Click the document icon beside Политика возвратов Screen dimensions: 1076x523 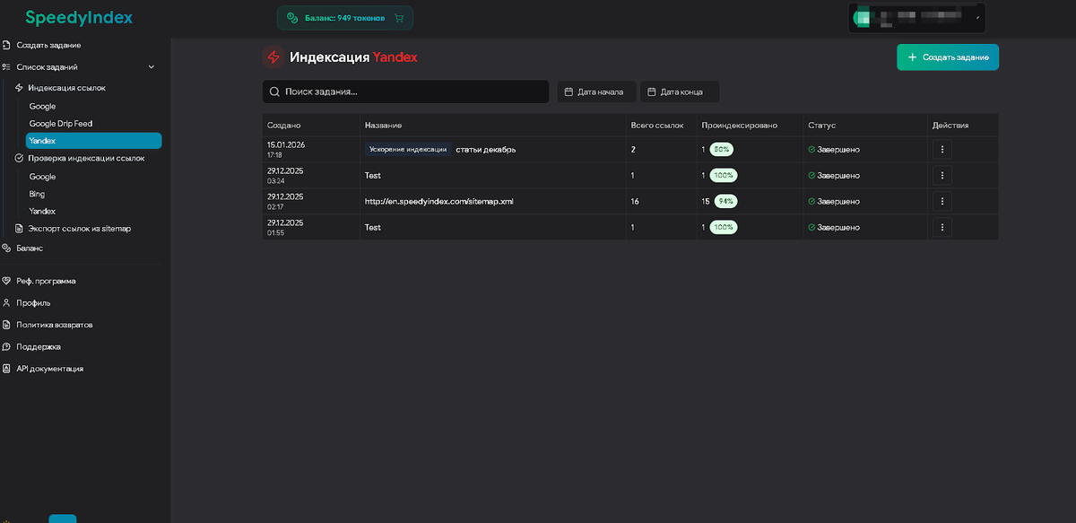point(7,325)
